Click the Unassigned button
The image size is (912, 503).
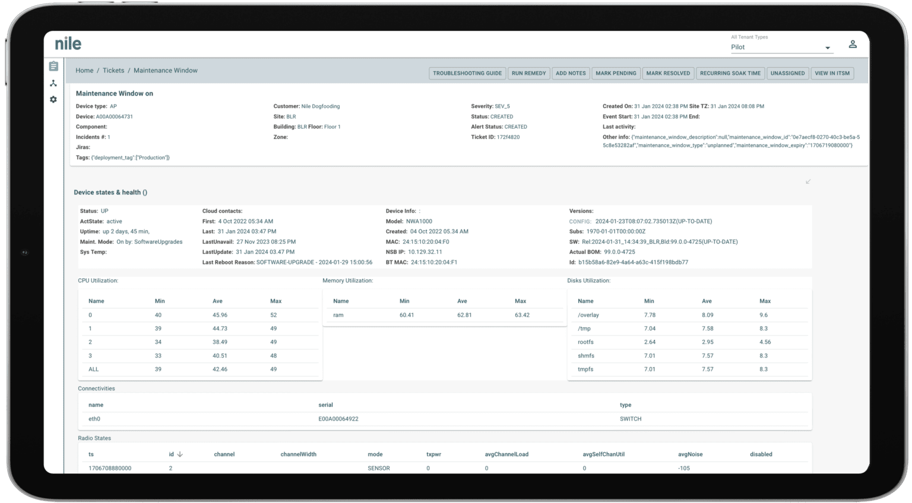coord(787,73)
